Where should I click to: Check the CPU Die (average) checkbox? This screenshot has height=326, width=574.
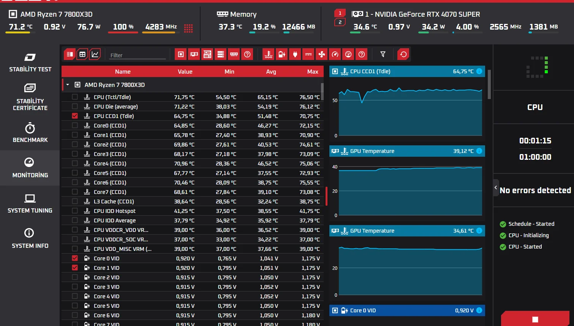coord(75,107)
